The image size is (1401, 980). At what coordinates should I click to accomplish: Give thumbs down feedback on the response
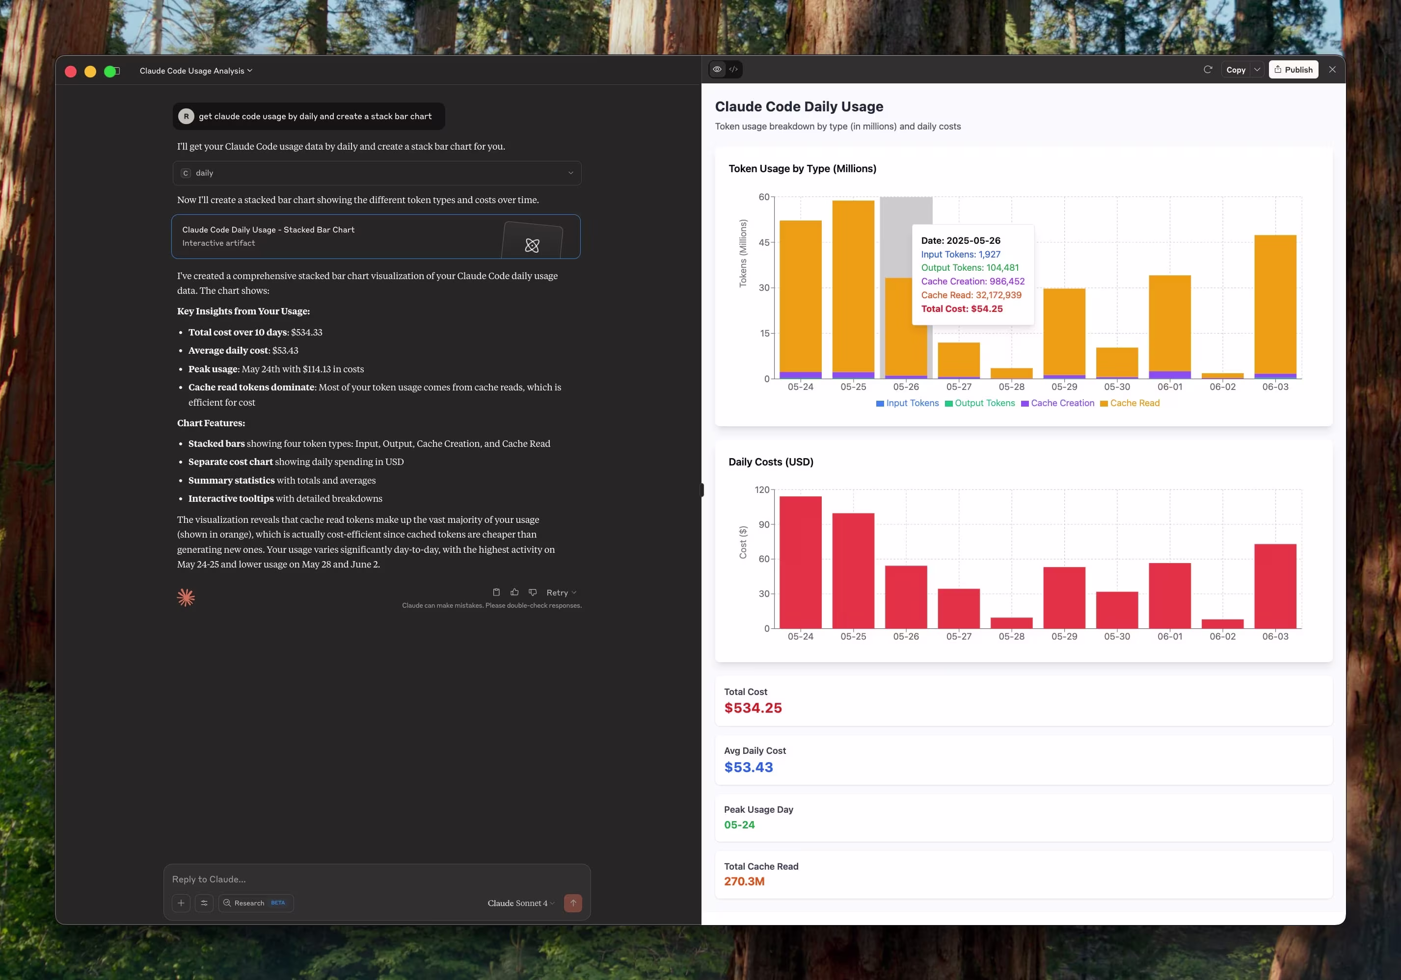coord(532,592)
